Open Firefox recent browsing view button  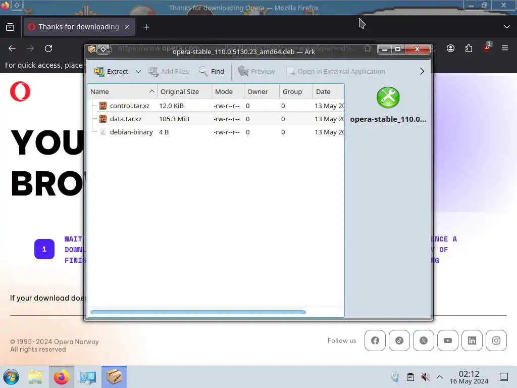point(10,27)
